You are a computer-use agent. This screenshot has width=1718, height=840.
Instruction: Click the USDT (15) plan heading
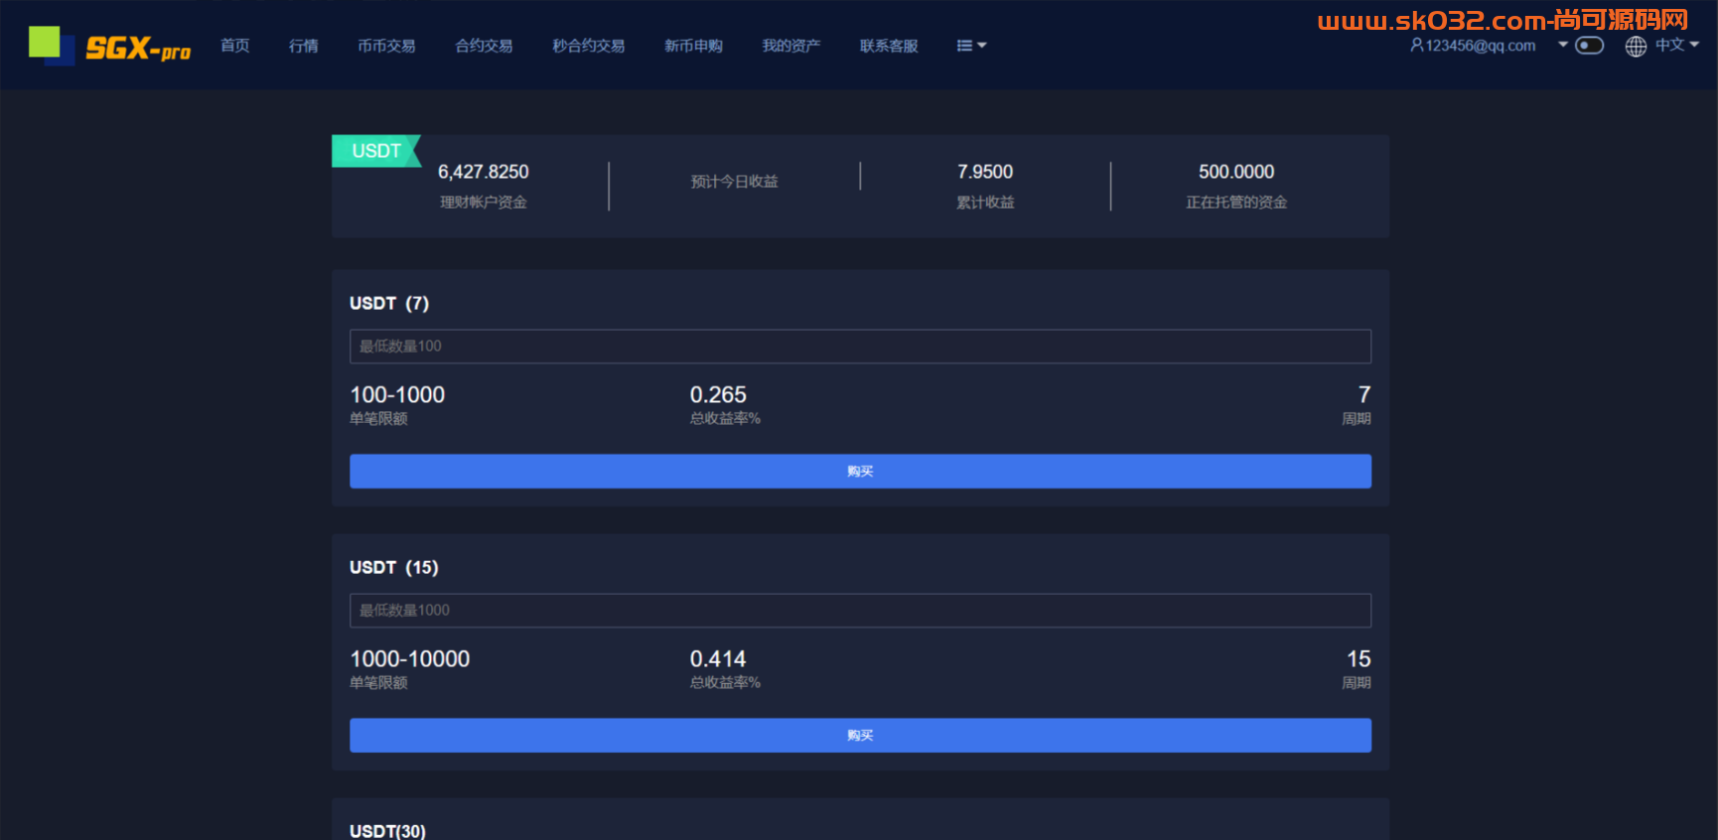click(394, 568)
